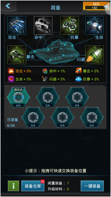The height and width of the screenshot is (197, 111).
Task: Select the last 0/6 hexagon set in top row
Action: point(77,97)
